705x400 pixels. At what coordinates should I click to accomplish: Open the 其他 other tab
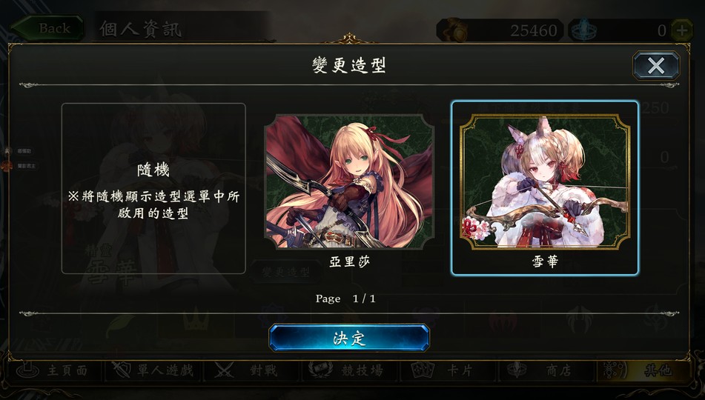[x=643, y=370]
